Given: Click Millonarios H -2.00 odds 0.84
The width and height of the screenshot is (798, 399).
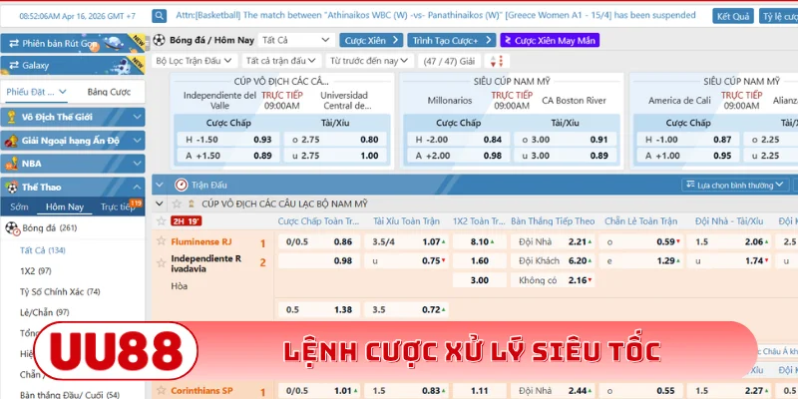Looking at the screenshot, I should [493, 140].
